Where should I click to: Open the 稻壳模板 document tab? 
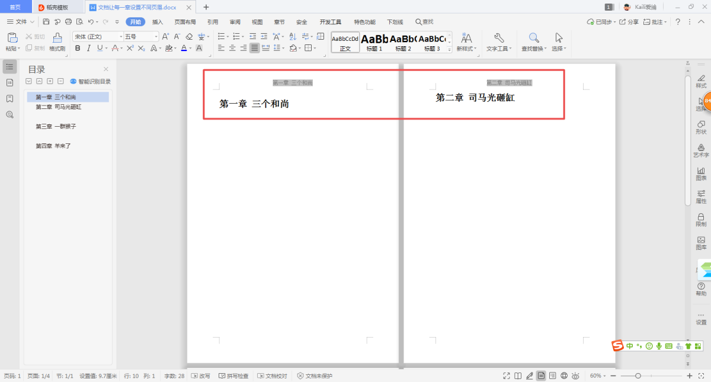57,7
